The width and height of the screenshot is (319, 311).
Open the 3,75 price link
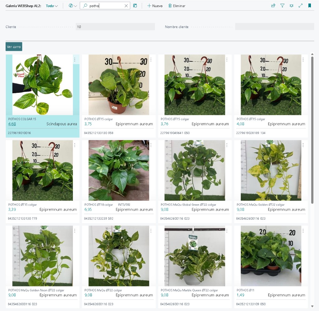(x=88, y=124)
